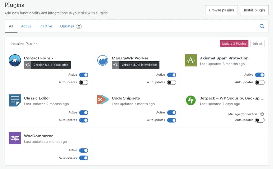The height and width of the screenshot is (169, 273).
Task: Click the Browse plugins button
Action: [221, 10]
